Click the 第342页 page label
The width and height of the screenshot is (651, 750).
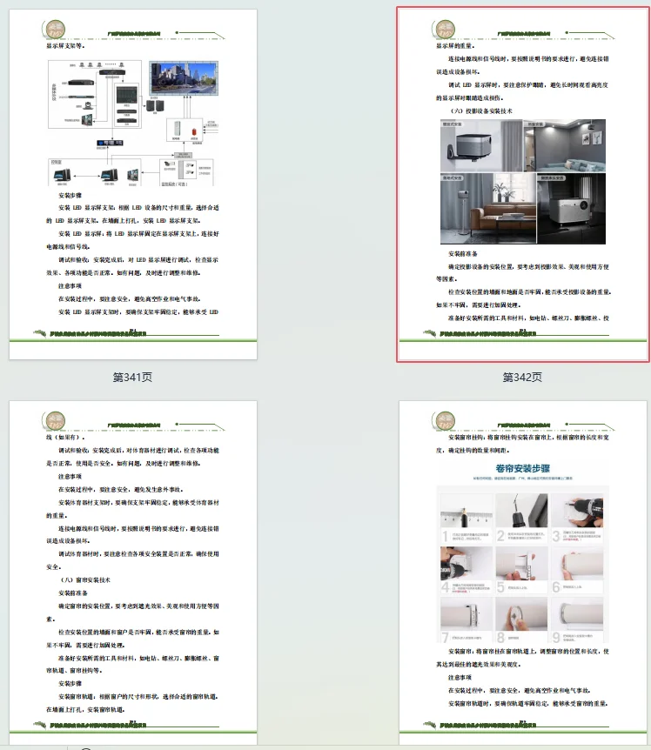coord(522,378)
